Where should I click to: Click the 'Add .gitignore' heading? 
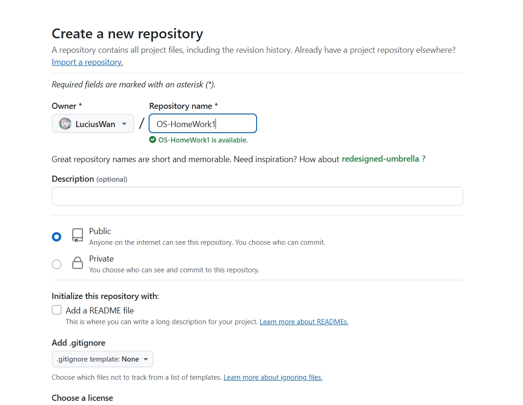click(79, 343)
